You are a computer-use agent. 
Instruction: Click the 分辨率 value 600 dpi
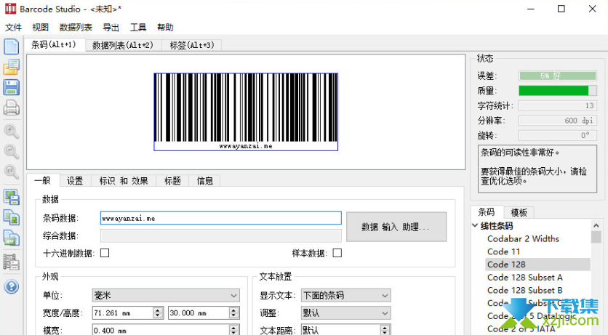558,121
